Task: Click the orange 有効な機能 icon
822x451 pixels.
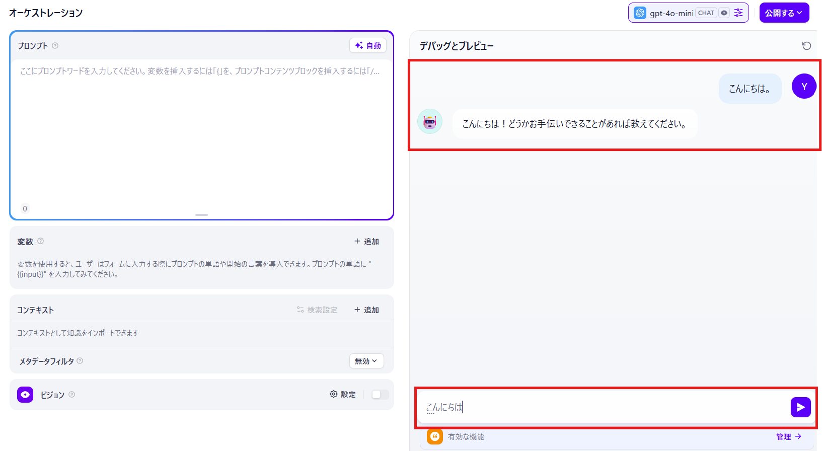Action: coord(435,436)
